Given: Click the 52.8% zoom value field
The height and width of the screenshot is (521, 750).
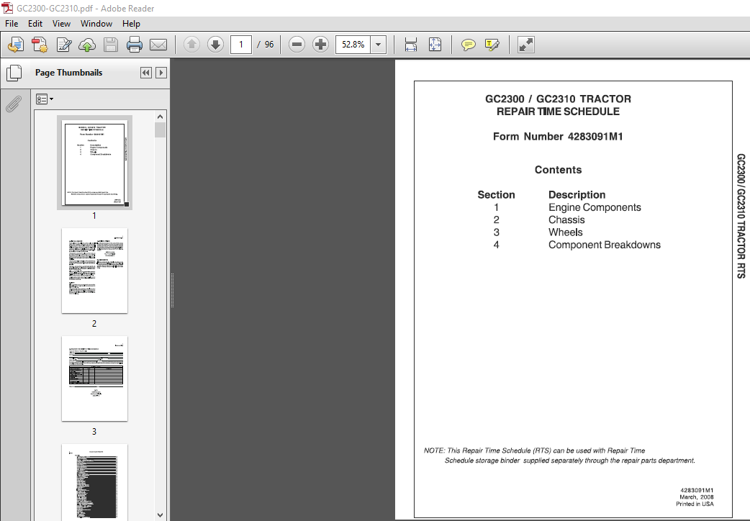Looking at the screenshot, I should 353,45.
